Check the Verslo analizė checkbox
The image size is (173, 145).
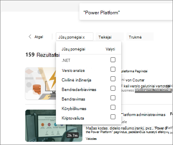(x=113, y=69)
